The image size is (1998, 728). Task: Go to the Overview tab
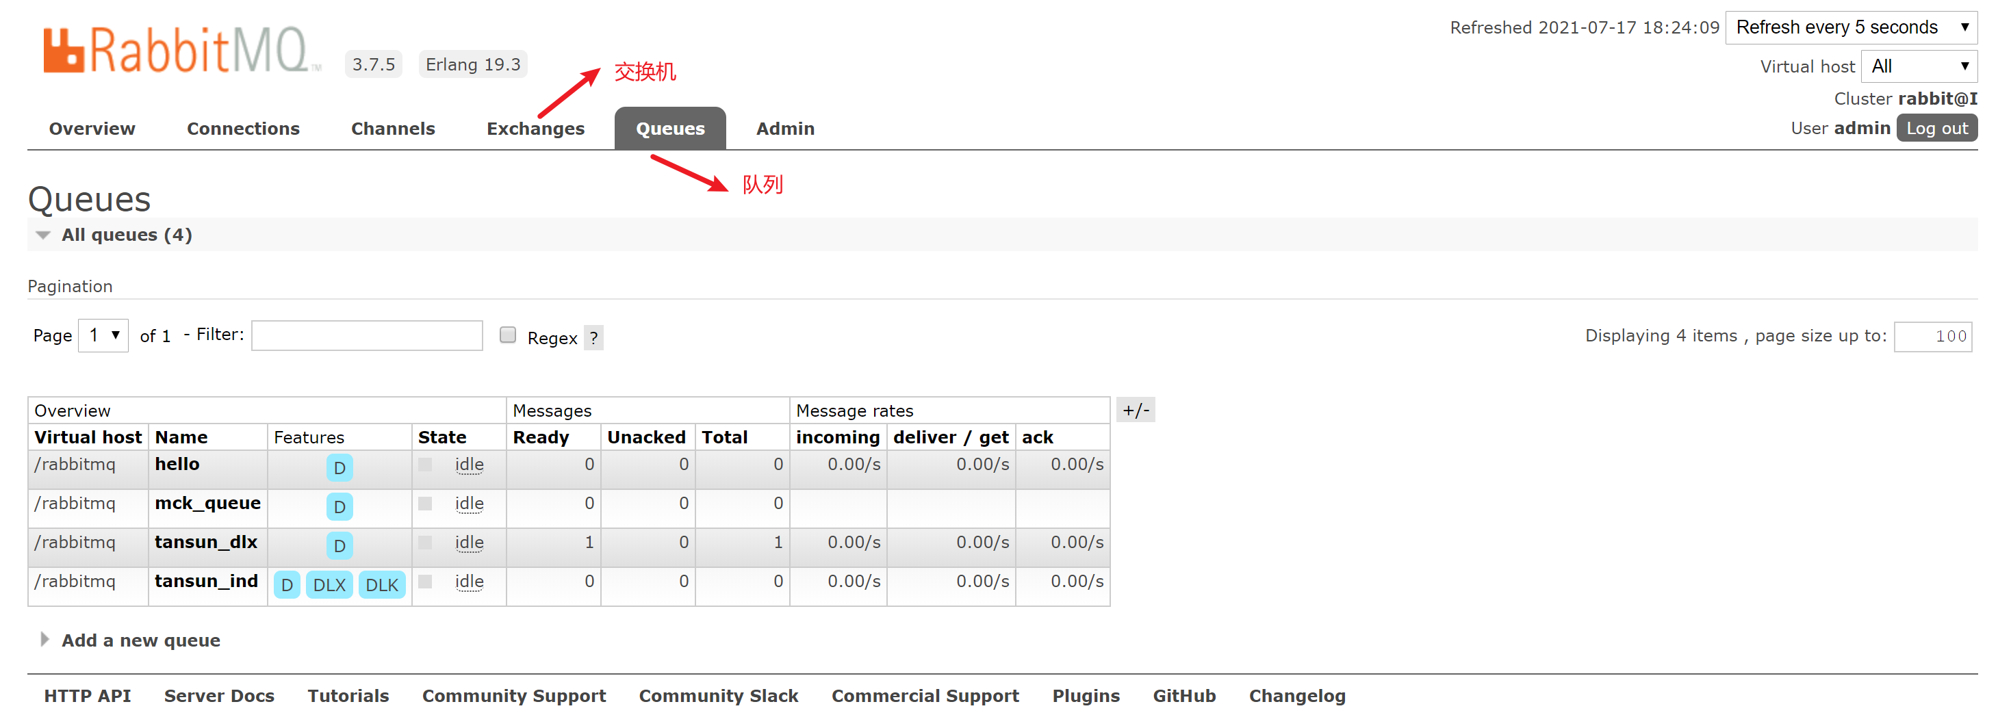(x=92, y=129)
